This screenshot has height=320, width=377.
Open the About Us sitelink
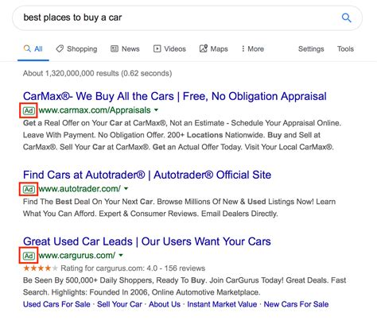pyautogui.click(x=165, y=304)
